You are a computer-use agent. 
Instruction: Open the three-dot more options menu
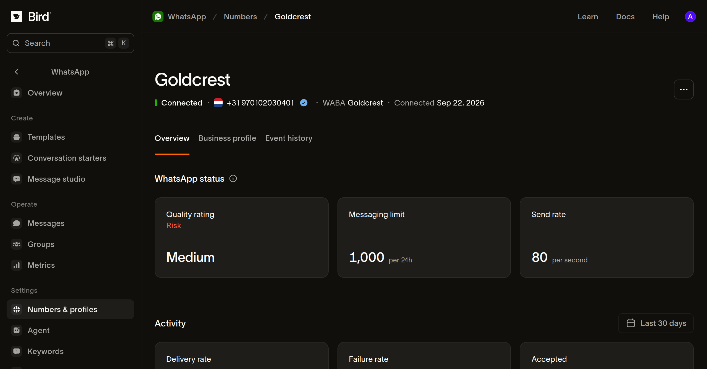tap(684, 89)
